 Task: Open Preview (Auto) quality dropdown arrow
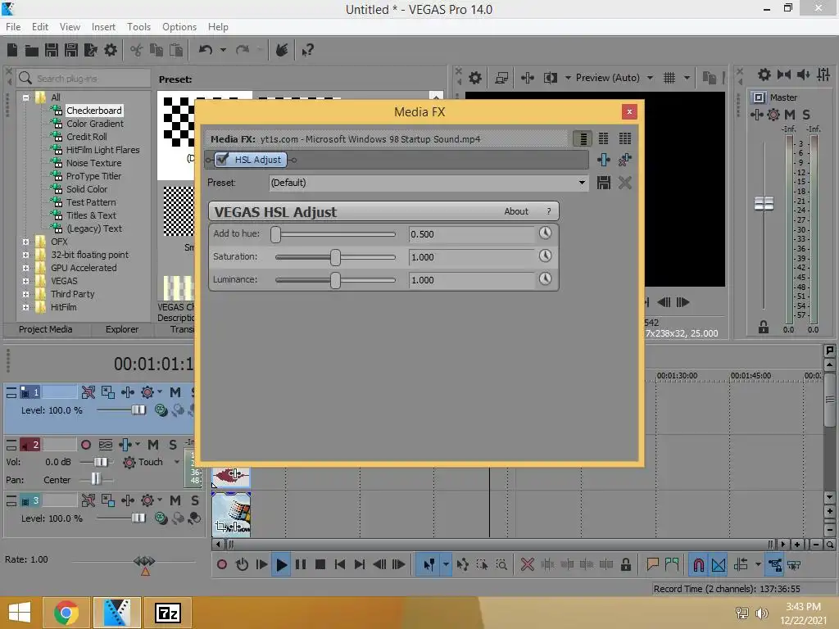pos(650,78)
